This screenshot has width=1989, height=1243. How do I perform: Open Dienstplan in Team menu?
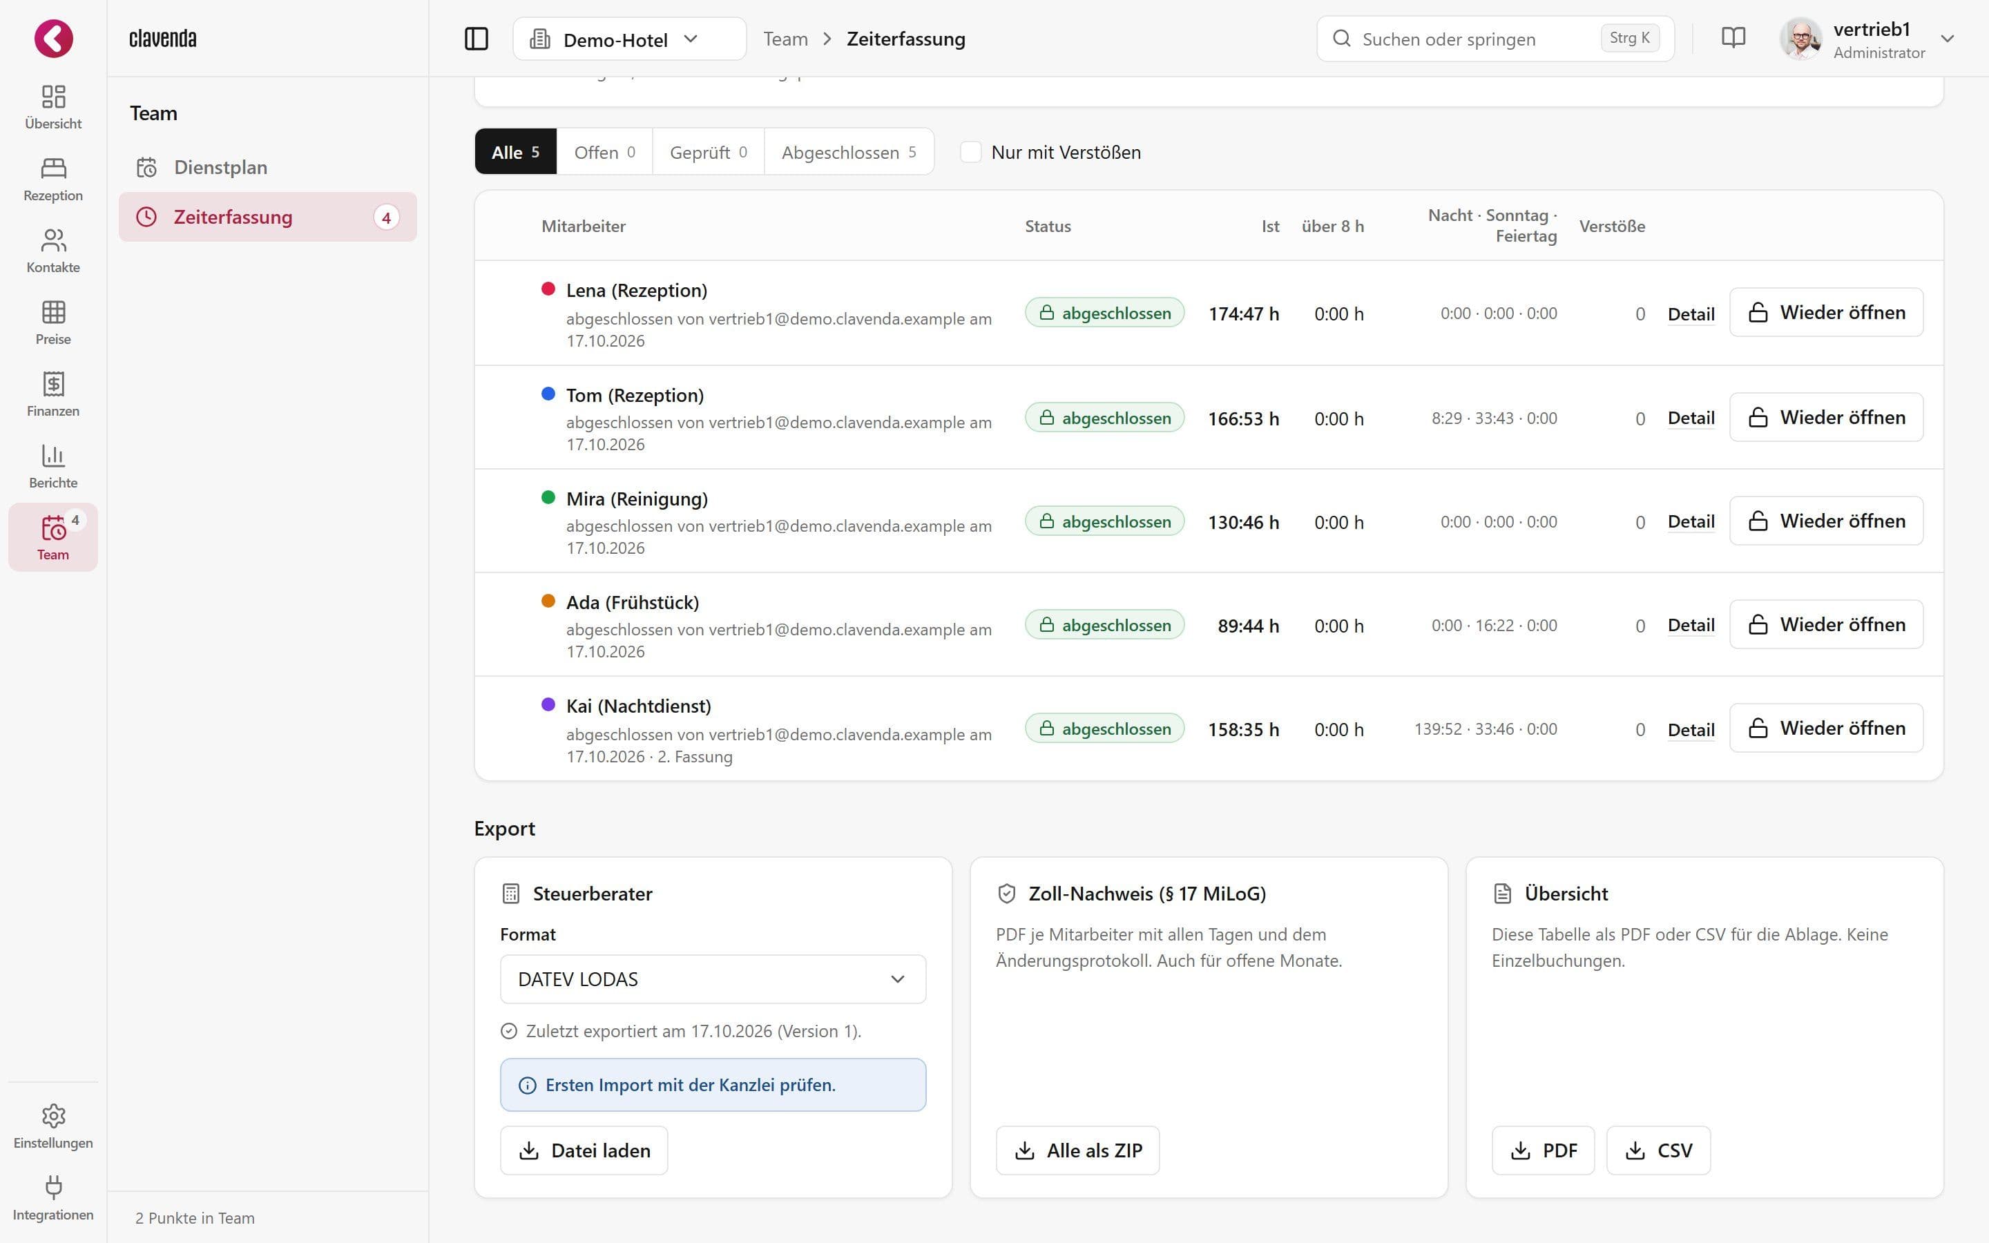click(267, 168)
